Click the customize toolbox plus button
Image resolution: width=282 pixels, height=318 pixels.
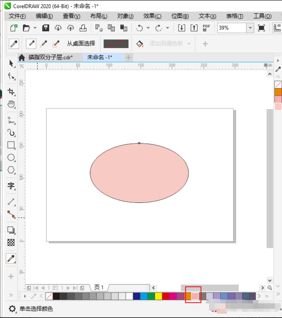(x=11, y=276)
